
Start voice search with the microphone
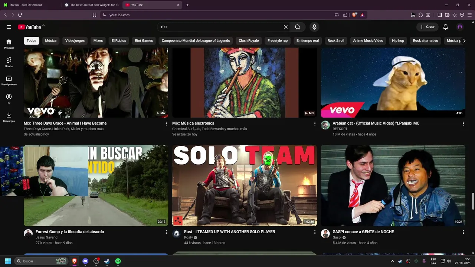(314, 27)
